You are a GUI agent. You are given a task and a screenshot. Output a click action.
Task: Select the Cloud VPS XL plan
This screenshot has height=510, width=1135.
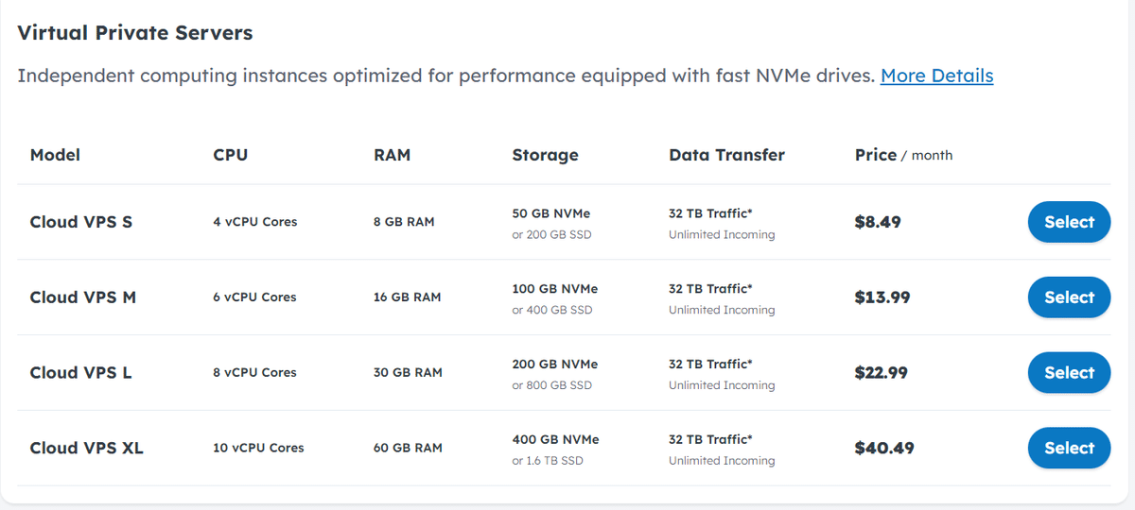[x=1069, y=449]
